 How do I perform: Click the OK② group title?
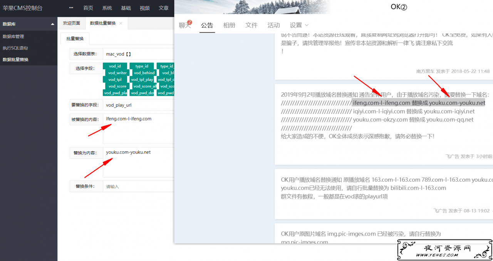399,7
